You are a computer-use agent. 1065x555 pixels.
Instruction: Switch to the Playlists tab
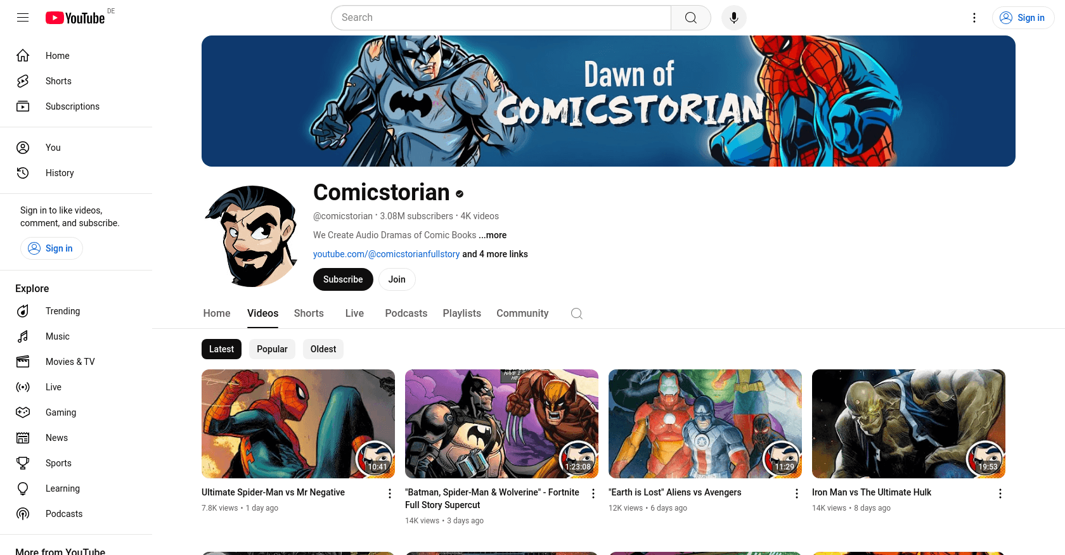point(461,314)
